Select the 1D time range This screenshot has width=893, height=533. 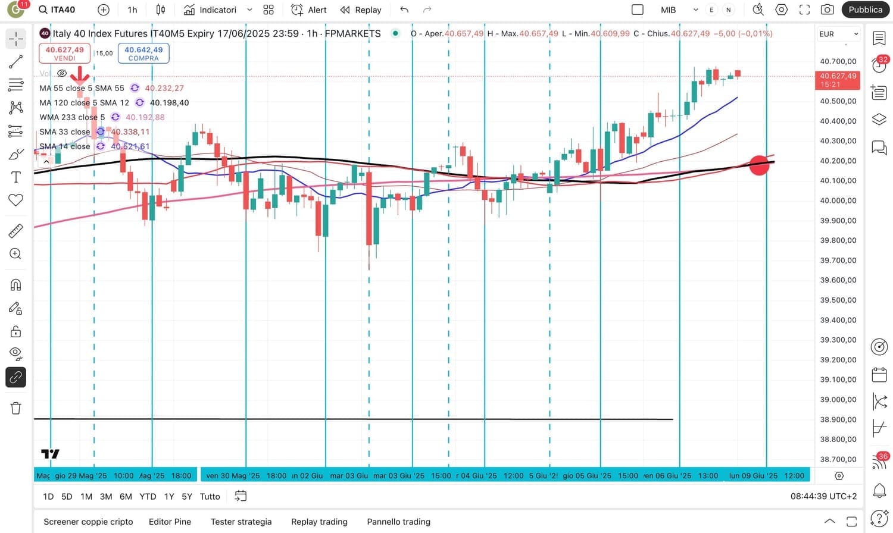[48, 496]
